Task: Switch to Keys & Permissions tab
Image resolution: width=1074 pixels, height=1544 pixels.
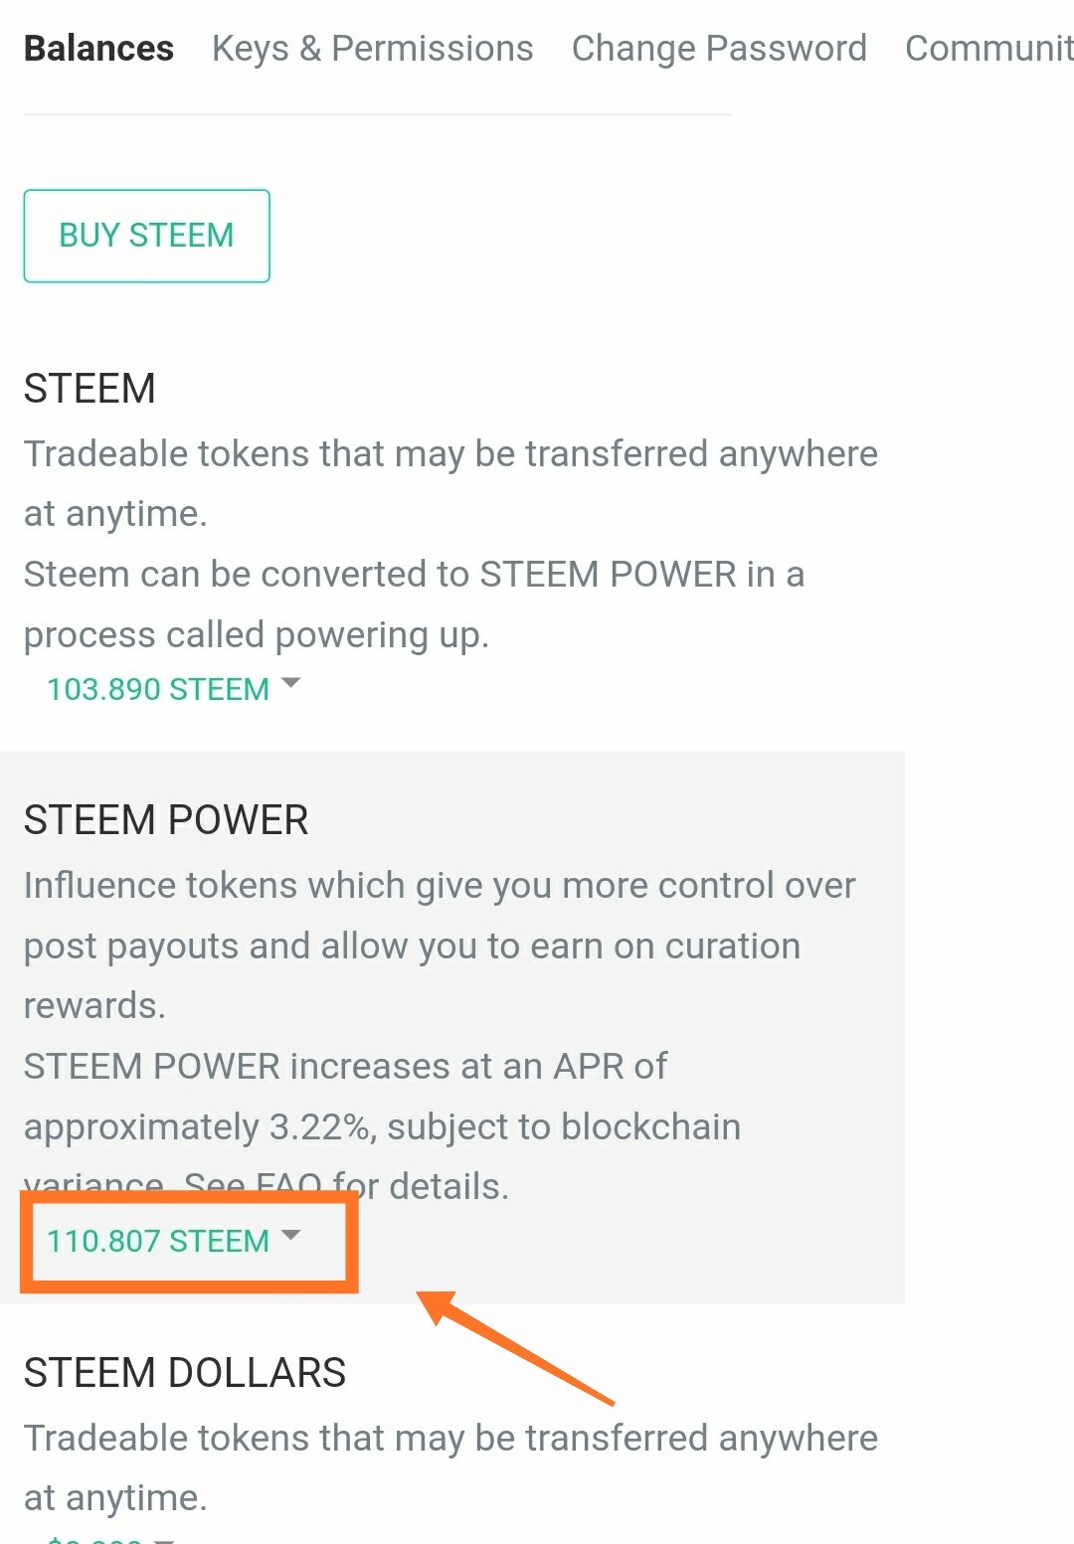Action: pos(372,49)
